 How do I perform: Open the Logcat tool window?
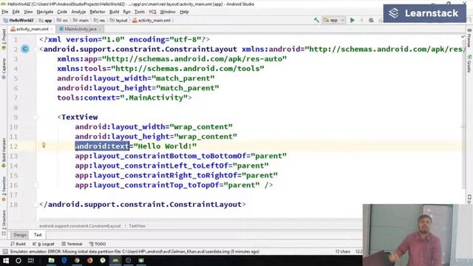(44, 244)
